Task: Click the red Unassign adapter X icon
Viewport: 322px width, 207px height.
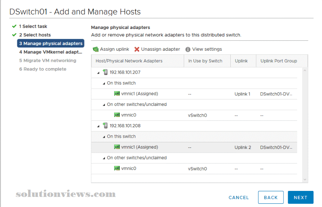Action: coord(137,49)
